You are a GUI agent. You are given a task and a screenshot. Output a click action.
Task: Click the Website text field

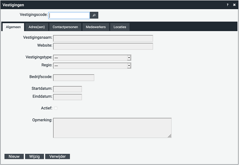click(x=103, y=46)
